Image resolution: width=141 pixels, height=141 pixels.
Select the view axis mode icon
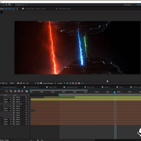point(9,5)
